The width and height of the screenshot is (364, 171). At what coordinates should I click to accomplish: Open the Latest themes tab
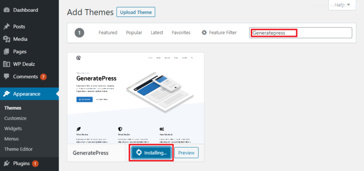pos(157,33)
